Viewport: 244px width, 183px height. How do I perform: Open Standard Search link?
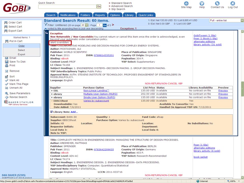pyautogui.click(x=121, y=3)
